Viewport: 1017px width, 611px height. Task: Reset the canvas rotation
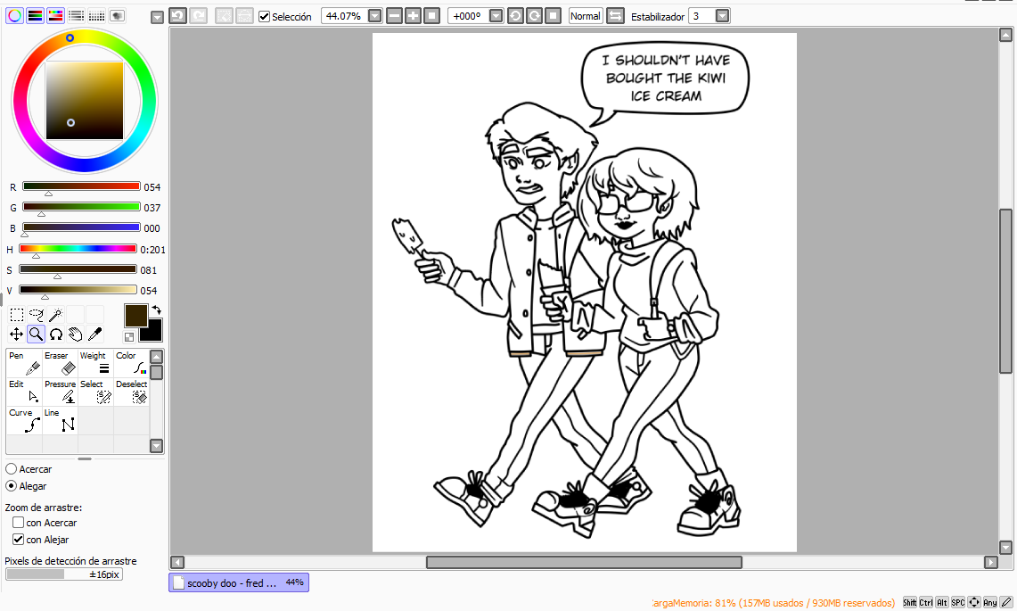click(x=553, y=15)
